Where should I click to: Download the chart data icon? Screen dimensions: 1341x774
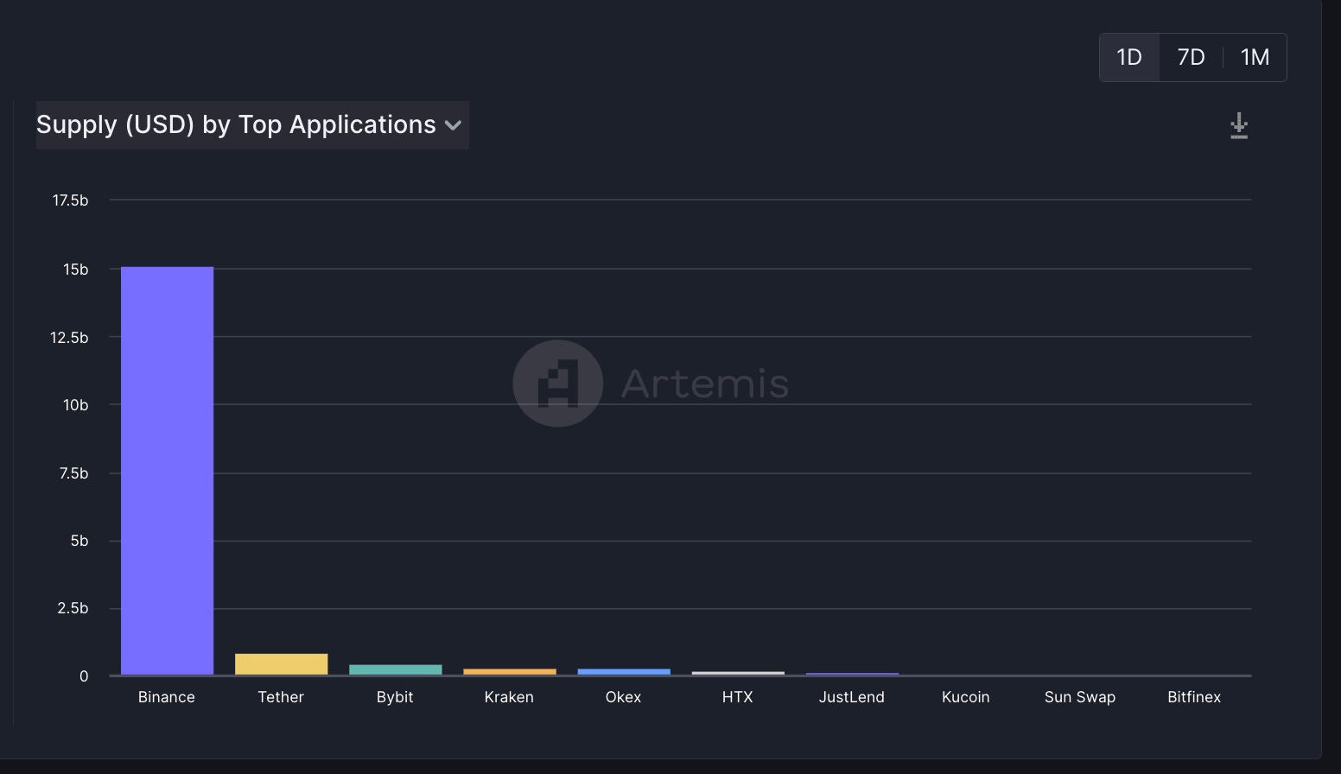coord(1239,126)
